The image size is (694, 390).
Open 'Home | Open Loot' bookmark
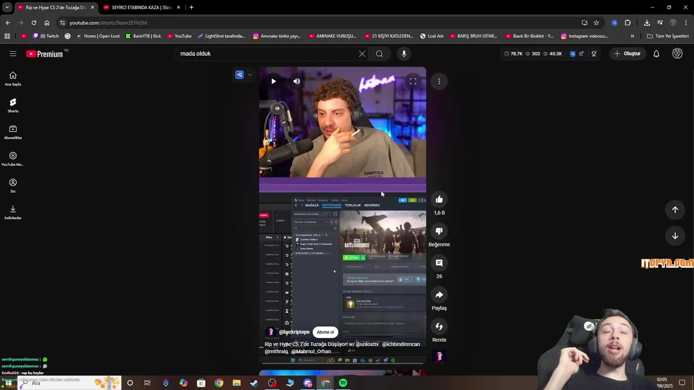98,36
